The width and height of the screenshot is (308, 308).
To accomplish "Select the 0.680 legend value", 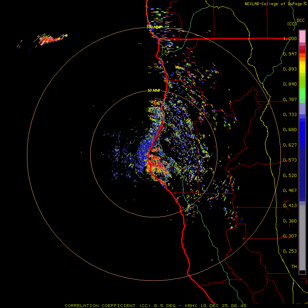I will pyautogui.click(x=290, y=130).
